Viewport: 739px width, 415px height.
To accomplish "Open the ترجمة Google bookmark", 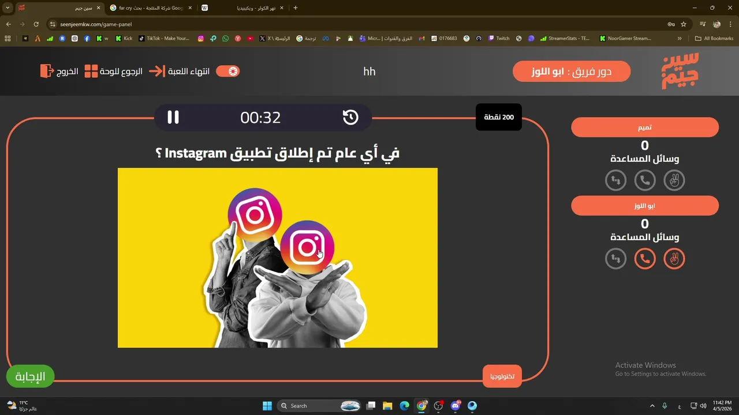I will click(x=306, y=39).
